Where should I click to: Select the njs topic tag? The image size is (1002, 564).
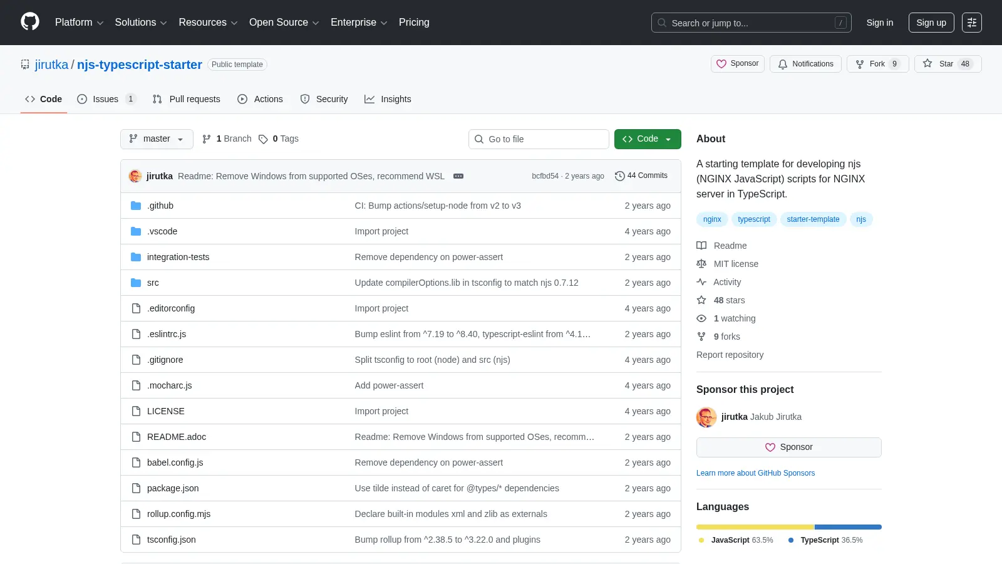pyautogui.click(x=861, y=219)
